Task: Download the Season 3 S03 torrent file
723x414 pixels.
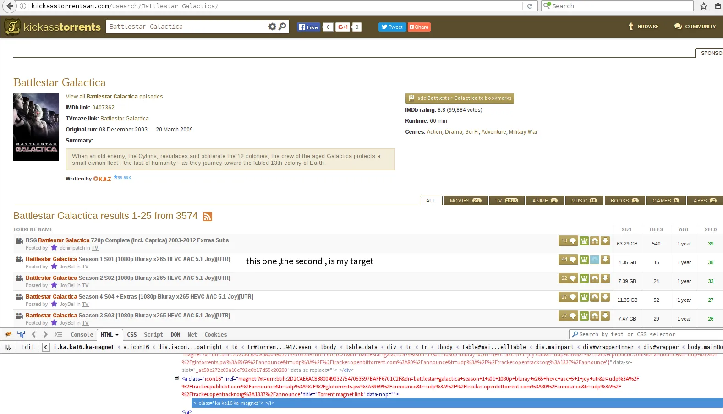Action: click(605, 316)
